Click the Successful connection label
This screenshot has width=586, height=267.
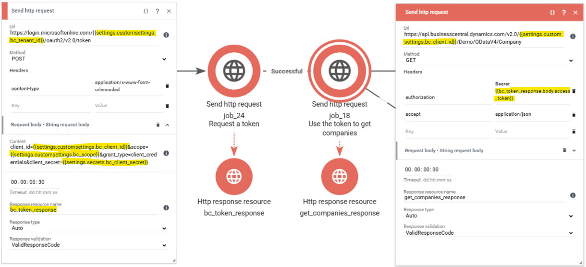coord(287,71)
